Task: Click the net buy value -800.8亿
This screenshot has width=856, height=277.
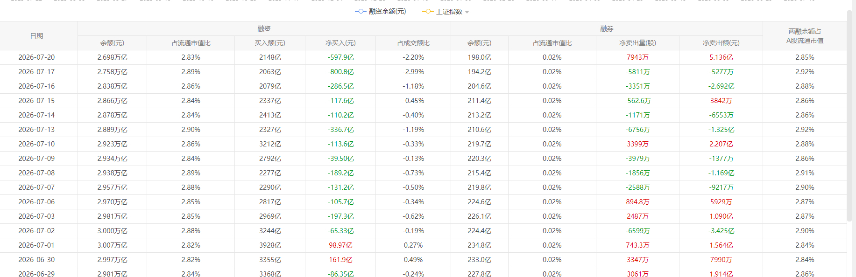Action: pos(340,72)
